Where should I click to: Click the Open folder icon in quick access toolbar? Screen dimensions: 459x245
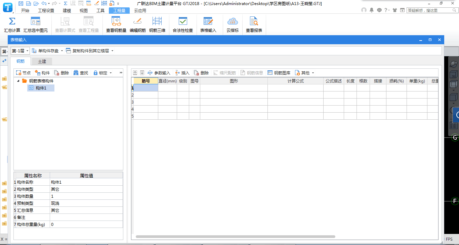point(36,3)
